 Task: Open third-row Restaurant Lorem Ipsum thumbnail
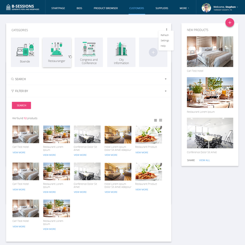point(56,208)
